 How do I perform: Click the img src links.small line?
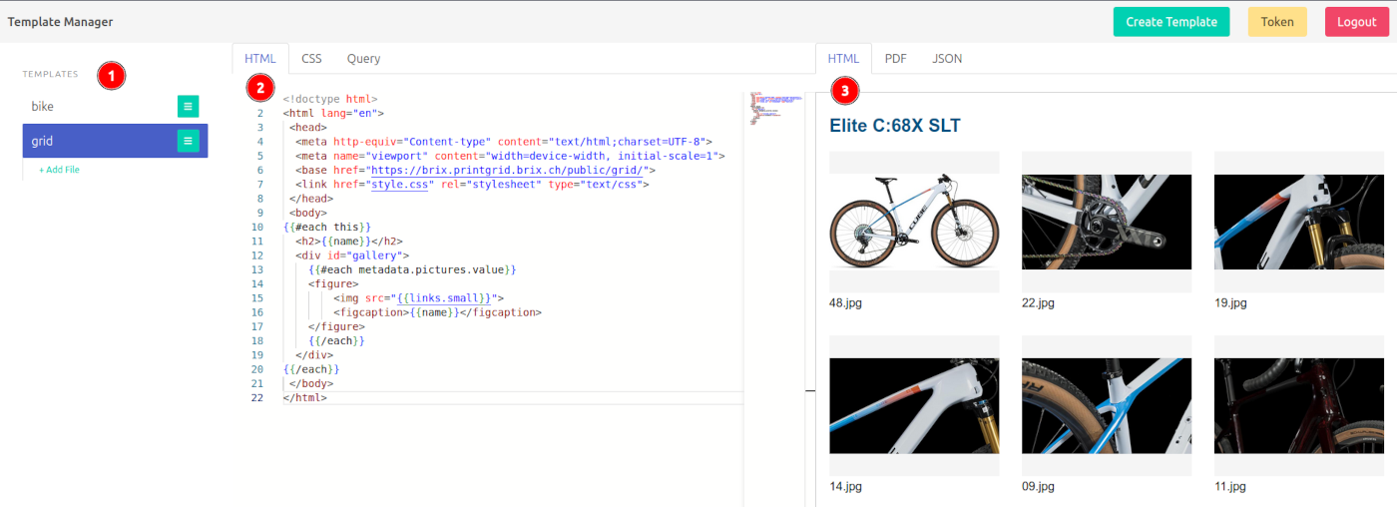pos(419,297)
